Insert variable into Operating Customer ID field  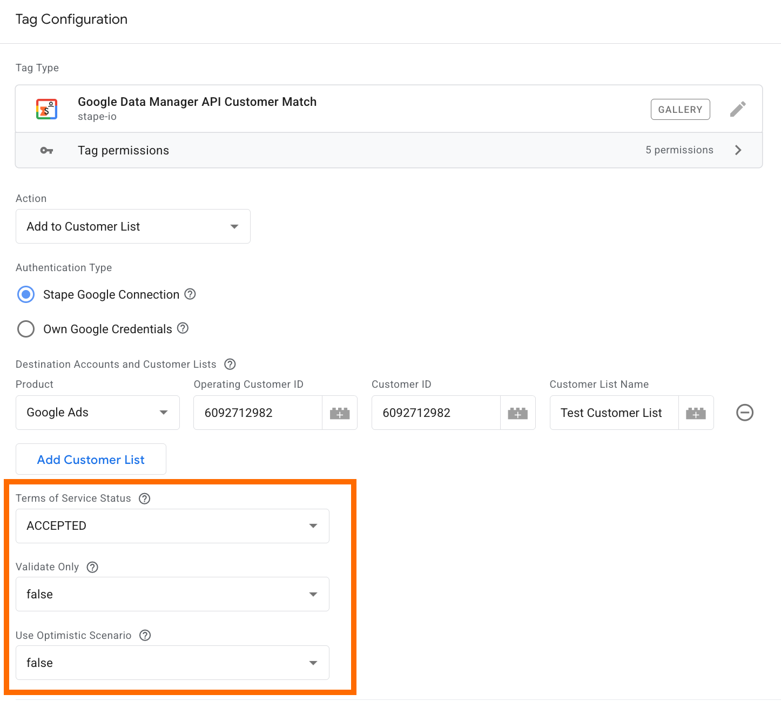click(x=340, y=413)
